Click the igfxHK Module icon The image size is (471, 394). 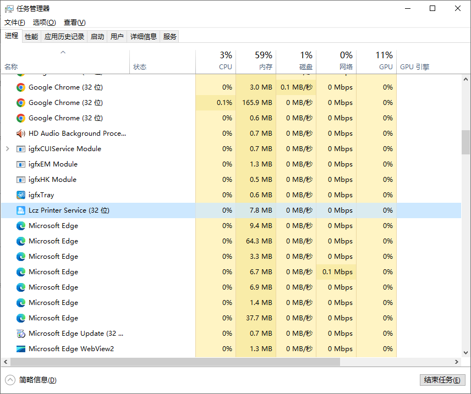21,180
